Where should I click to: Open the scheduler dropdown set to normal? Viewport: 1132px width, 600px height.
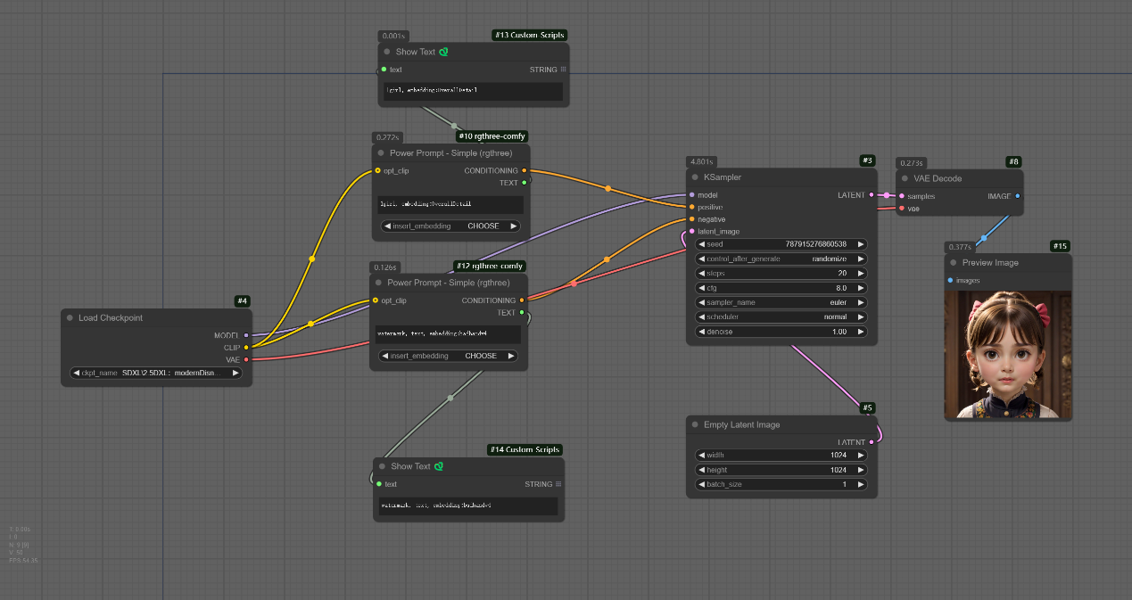[781, 316]
